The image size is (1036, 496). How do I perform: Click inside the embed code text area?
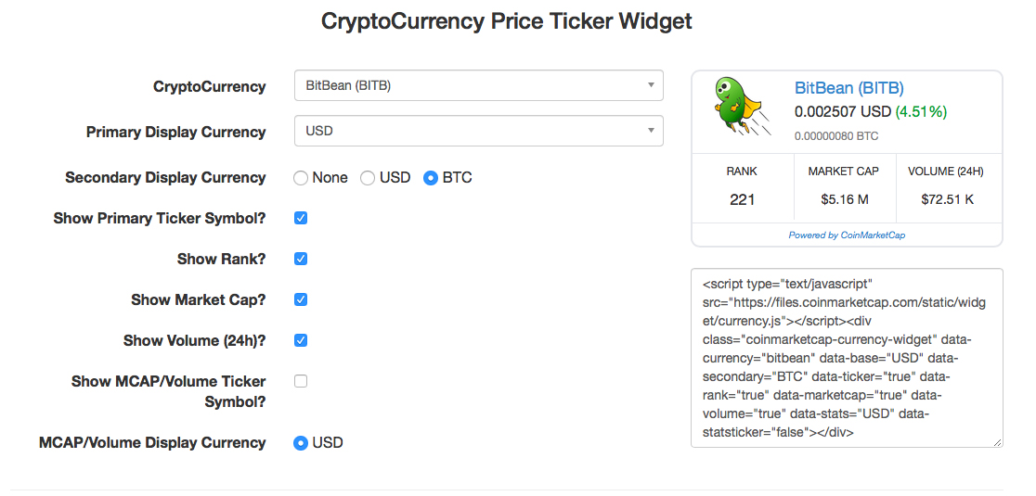[846, 357]
